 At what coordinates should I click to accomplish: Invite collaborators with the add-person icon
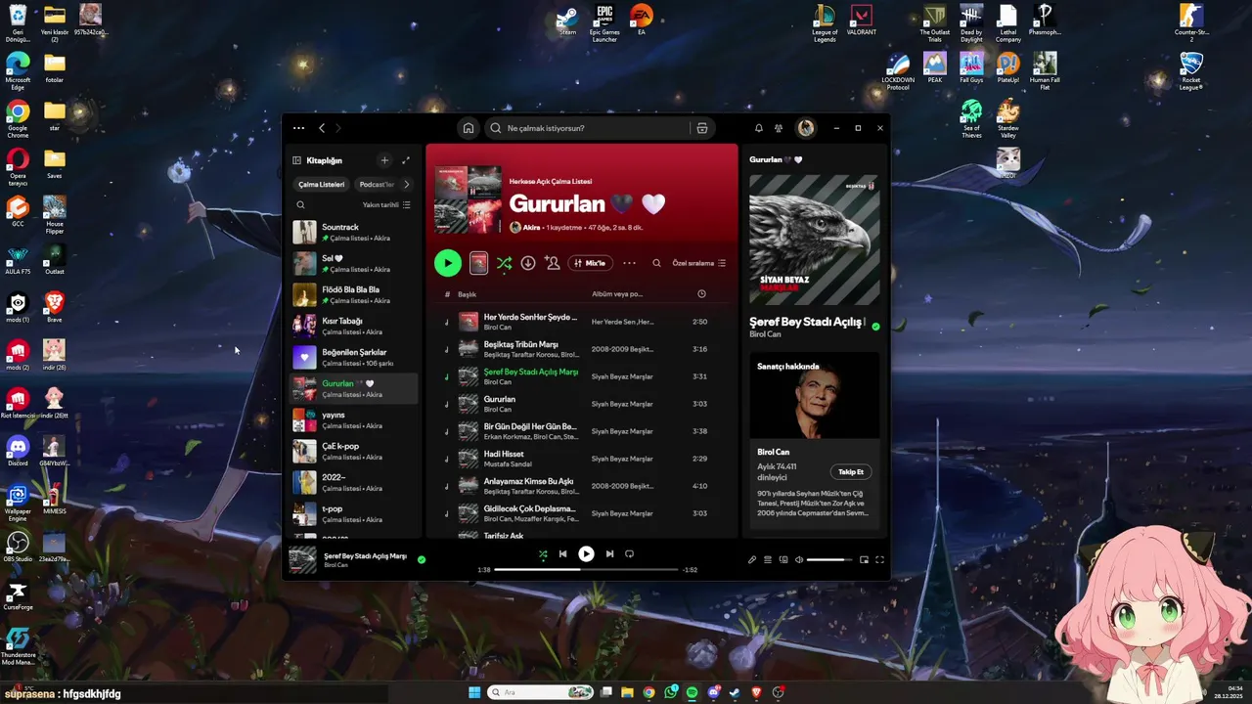coord(553,263)
